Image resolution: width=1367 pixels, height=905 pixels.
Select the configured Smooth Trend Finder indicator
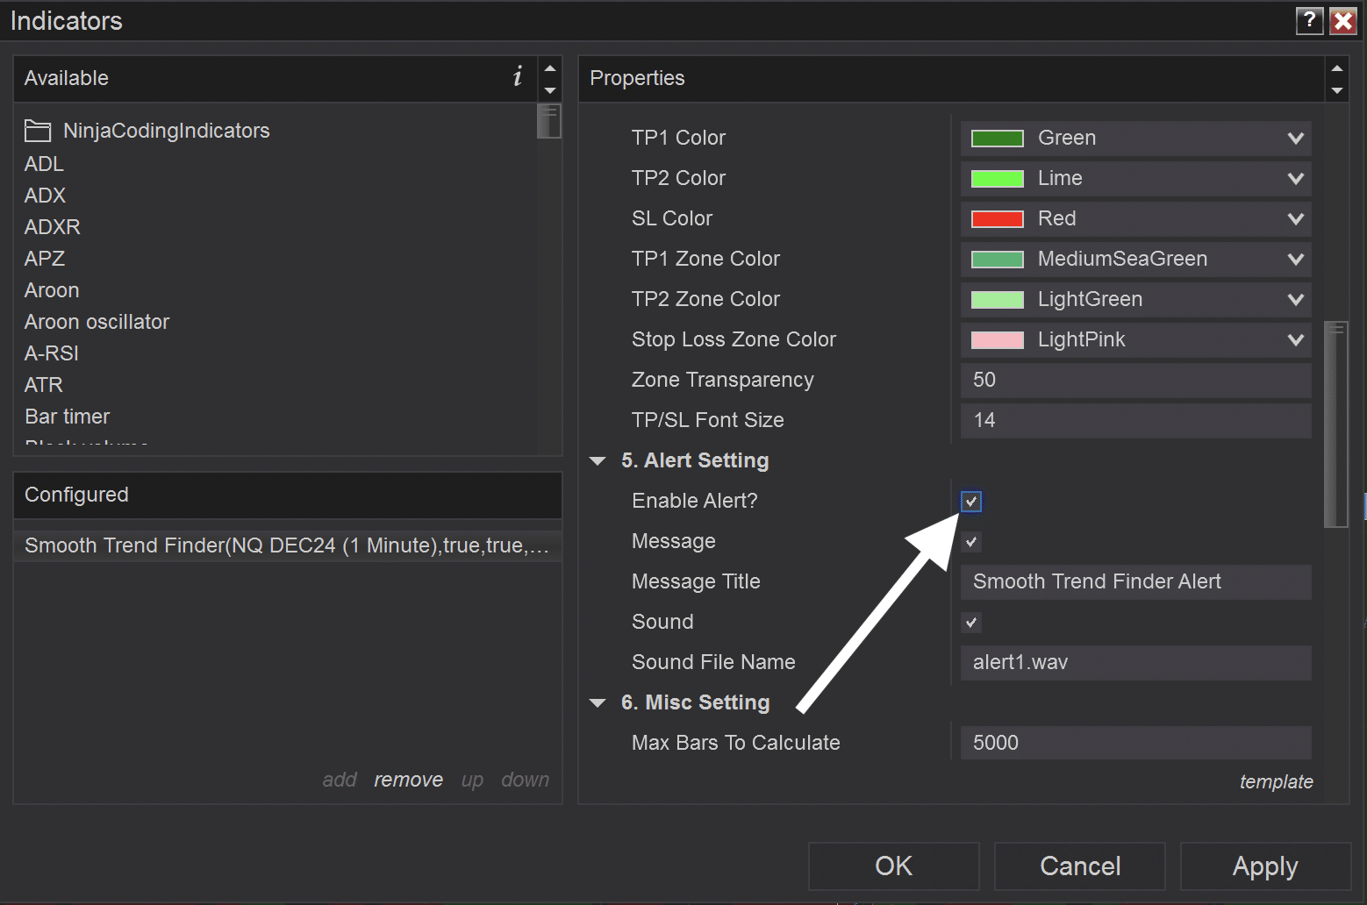288,545
